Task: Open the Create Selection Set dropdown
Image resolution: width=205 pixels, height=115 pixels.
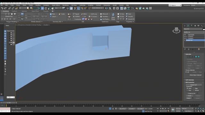Action: (x=98, y=8)
